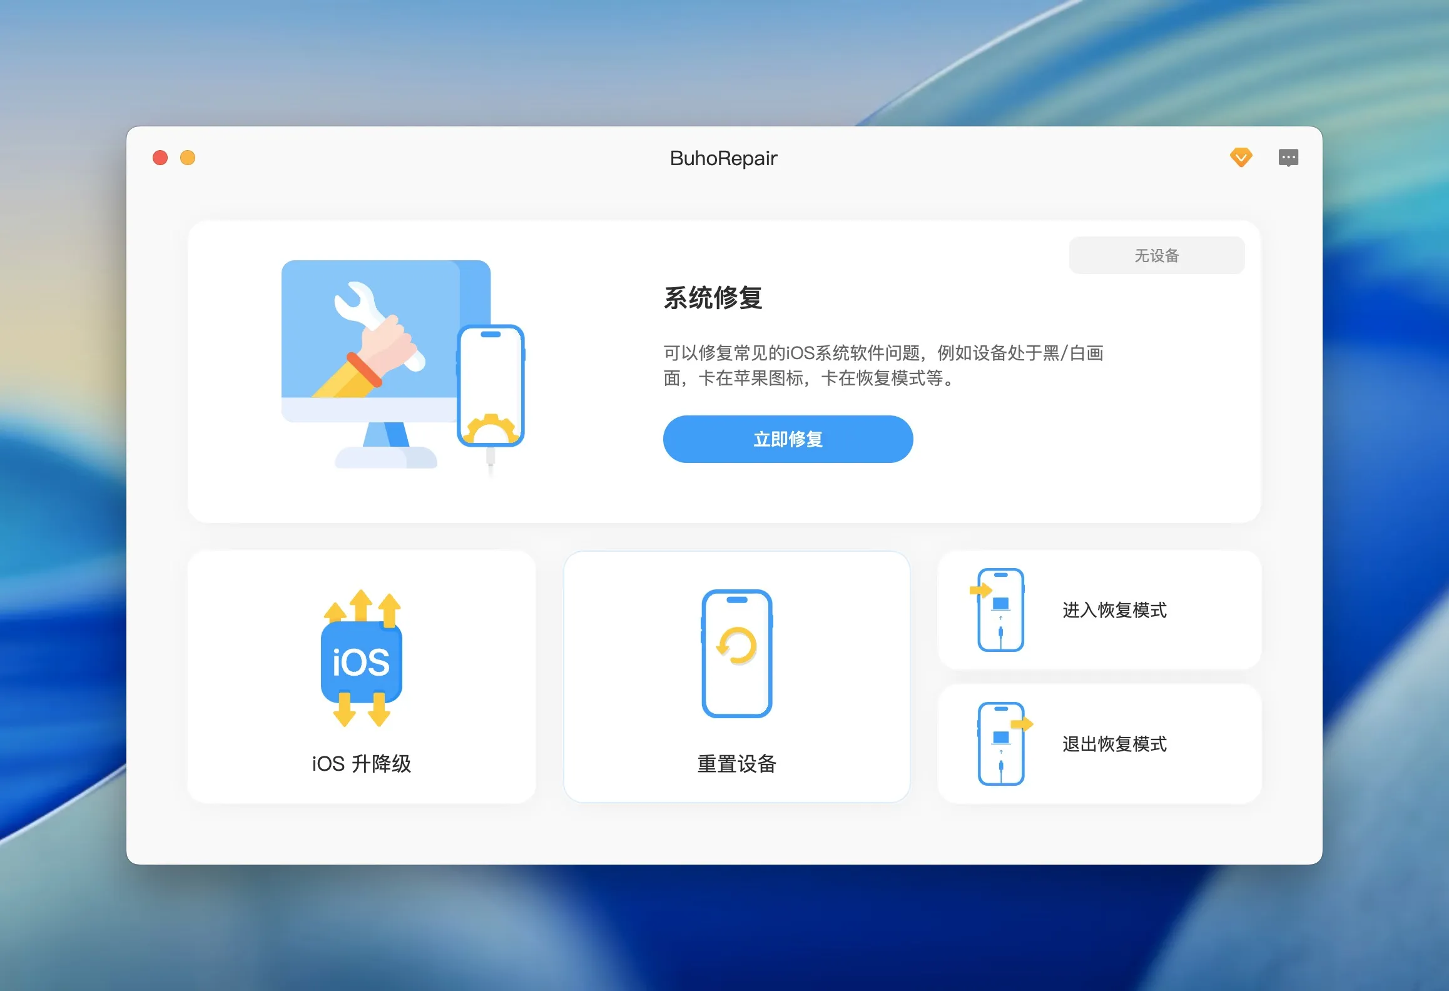Check the 无设备 device status indicator
Screen dimensions: 1449x991
pos(1157,255)
